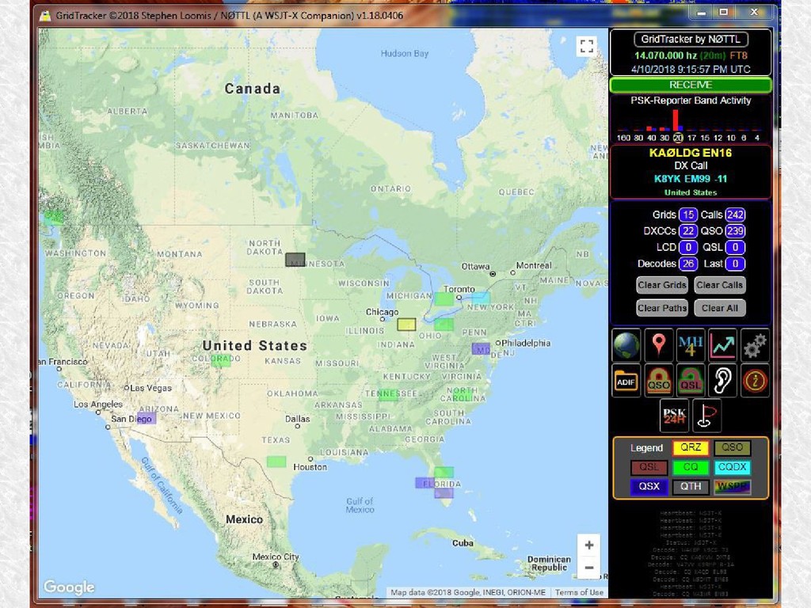Click the cyan CQDX legend swatch
811x608 pixels.
coord(732,467)
